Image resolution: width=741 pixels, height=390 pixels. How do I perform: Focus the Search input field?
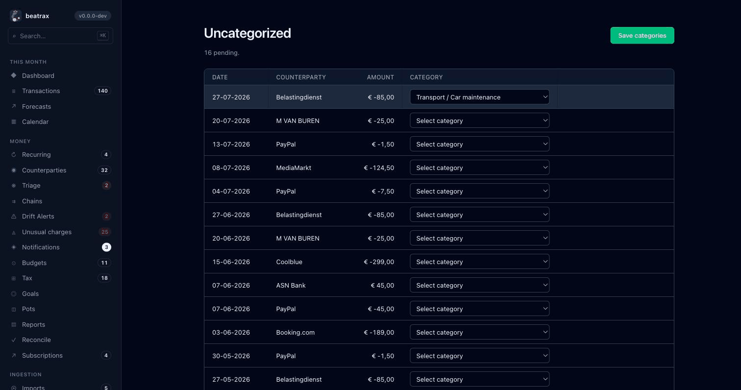click(60, 36)
